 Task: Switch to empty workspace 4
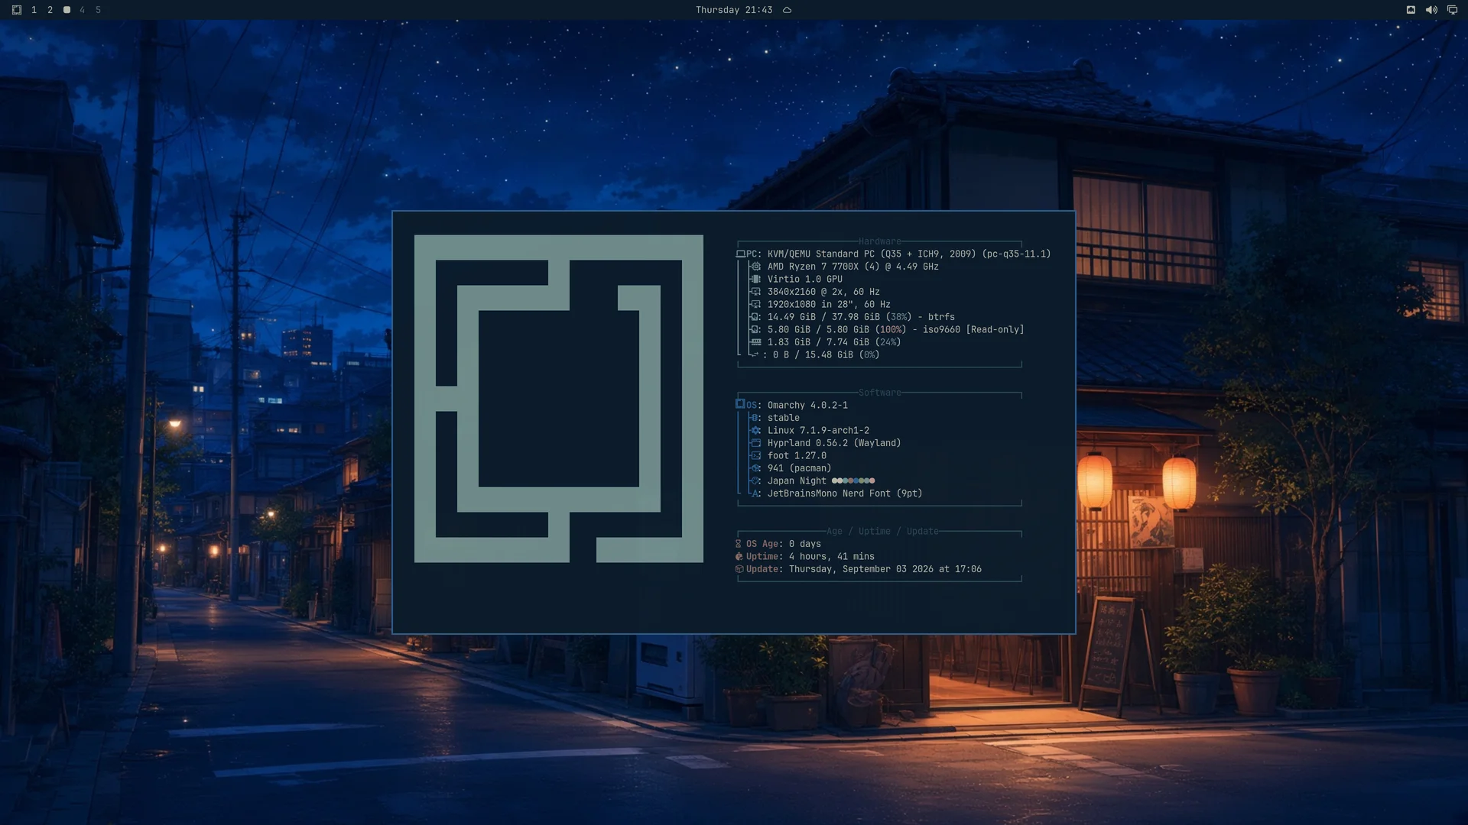click(x=82, y=10)
